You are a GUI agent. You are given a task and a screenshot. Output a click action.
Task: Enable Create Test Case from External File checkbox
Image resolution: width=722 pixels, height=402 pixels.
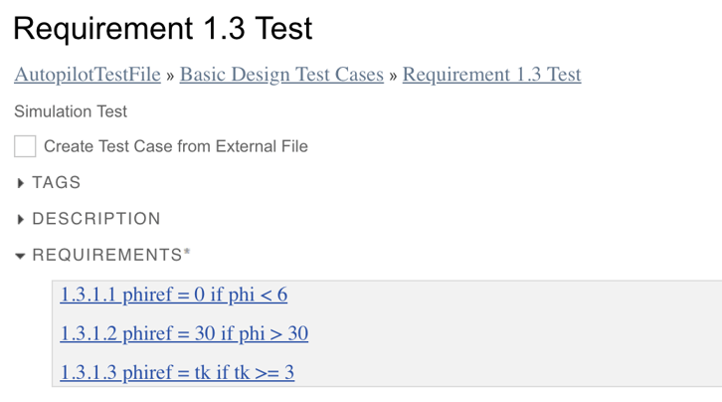[25, 146]
